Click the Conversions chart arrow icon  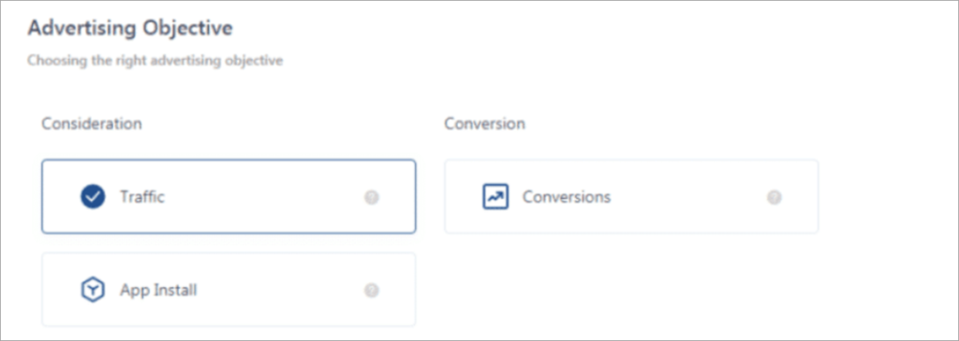point(495,197)
